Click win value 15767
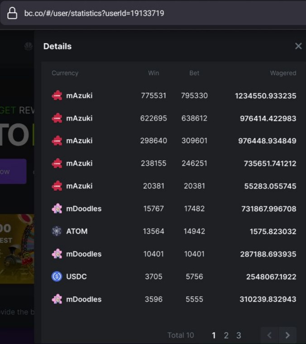Screen dimensions: 306x344 (153, 208)
